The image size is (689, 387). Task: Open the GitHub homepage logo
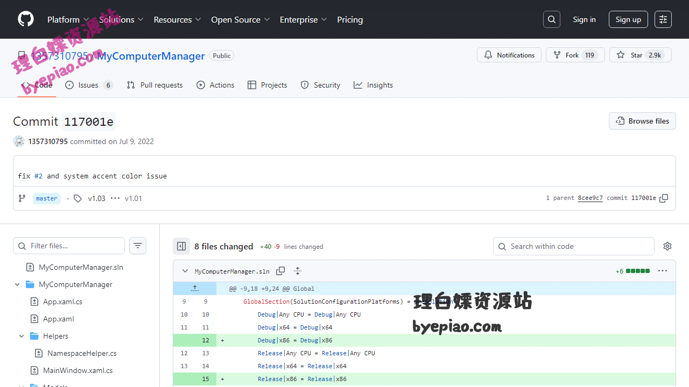[x=26, y=19]
